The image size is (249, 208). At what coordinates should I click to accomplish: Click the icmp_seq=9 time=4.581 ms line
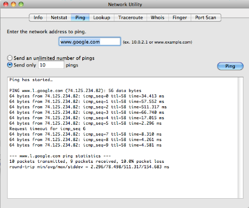(x=86, y=145)
